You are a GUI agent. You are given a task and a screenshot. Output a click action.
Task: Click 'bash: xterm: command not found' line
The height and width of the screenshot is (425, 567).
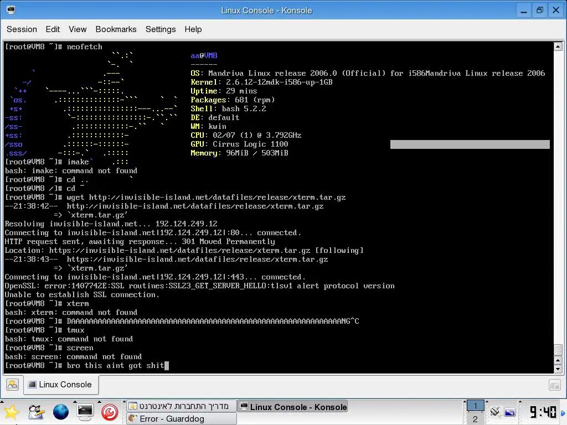71,312
